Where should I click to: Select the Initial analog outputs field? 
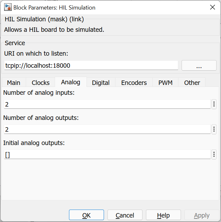point(107,154)
